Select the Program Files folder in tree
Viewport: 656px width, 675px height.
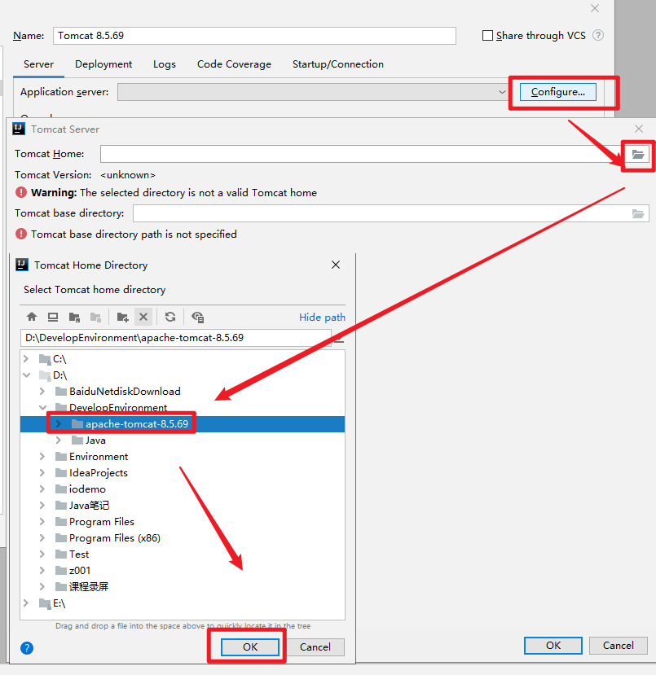[102, 522]
